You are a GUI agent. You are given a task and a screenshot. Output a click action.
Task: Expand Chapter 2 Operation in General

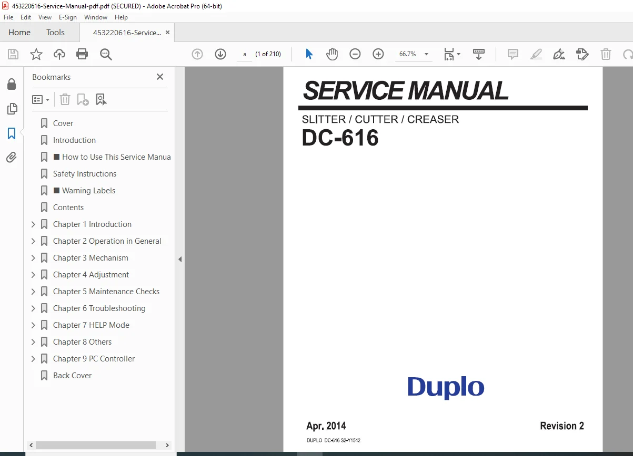click(33, 241)
